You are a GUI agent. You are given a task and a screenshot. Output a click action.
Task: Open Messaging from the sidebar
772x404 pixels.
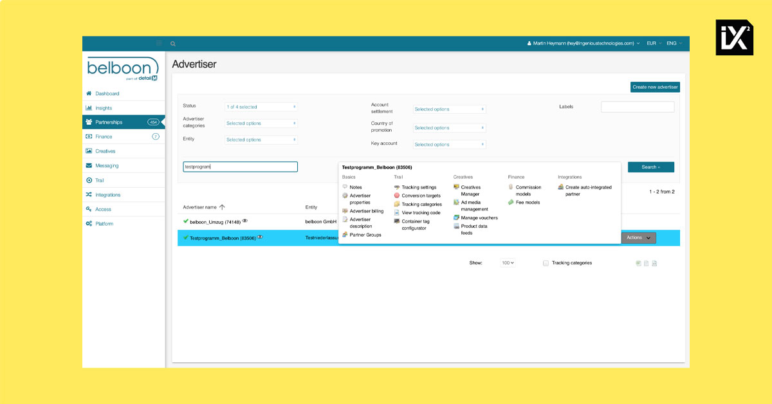[x=124, y=165]
